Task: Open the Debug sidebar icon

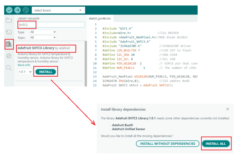Action: point(9,56)
